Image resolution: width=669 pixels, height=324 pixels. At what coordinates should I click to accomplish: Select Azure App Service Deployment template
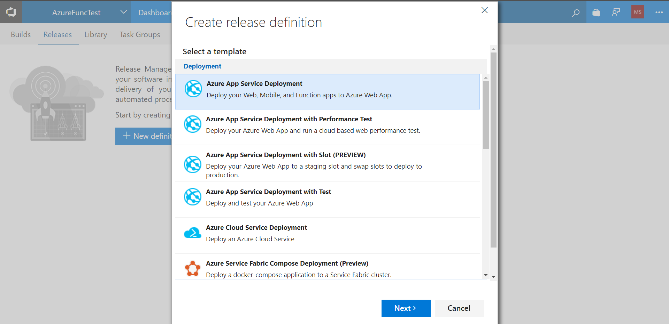pyautogui.click(x=328, y=91)
